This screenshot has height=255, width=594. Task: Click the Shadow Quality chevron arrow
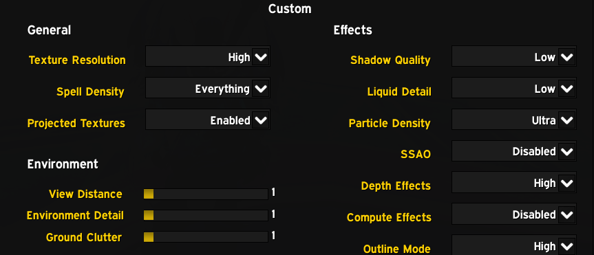(x=566, y=58)
